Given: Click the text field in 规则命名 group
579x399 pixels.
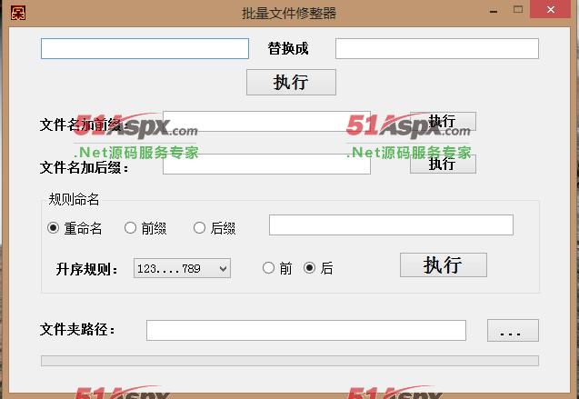Looking at the screenshot, I should 391,224.
